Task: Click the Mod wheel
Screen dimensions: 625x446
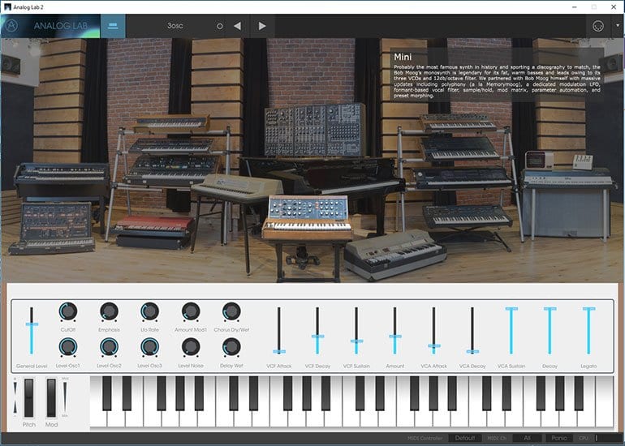Action: click(51, 397)
